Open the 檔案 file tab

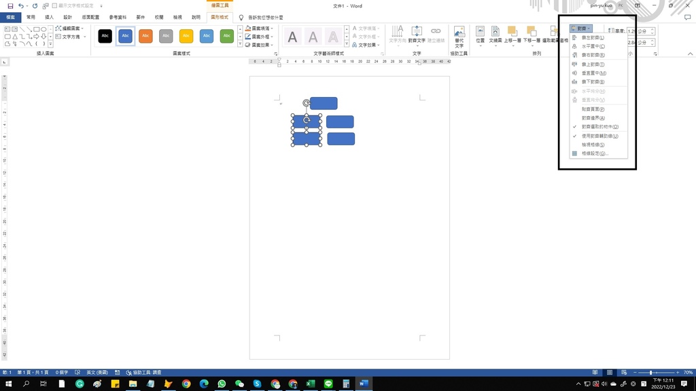[x=10, y=17]
